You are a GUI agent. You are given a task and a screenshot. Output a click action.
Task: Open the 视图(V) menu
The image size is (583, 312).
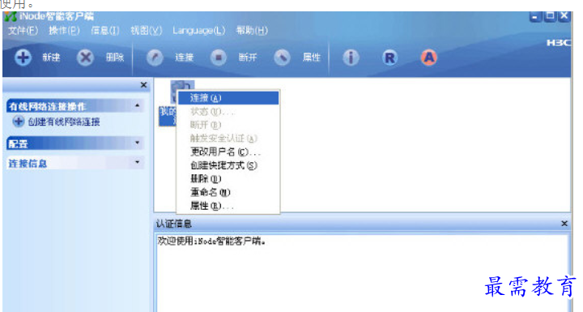click(147, 31)
